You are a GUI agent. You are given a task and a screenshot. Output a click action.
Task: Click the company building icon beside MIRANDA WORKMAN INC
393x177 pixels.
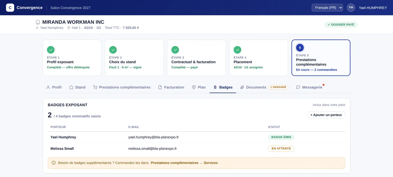[x=38, y=22]
